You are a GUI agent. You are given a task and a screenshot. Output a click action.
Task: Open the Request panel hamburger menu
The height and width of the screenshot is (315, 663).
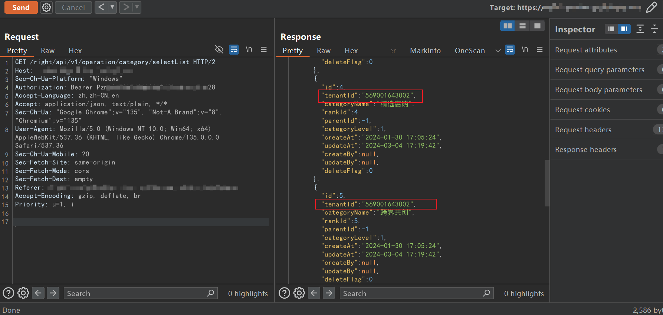pyautogui.click(x=264, y=49)
